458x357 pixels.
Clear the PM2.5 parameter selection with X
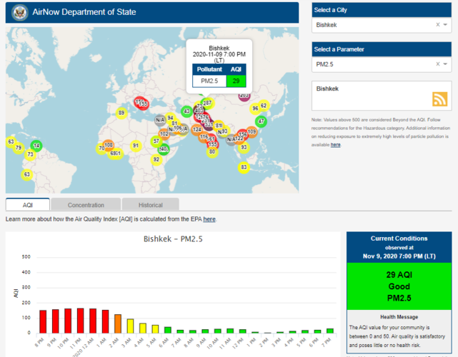[437, 64]
